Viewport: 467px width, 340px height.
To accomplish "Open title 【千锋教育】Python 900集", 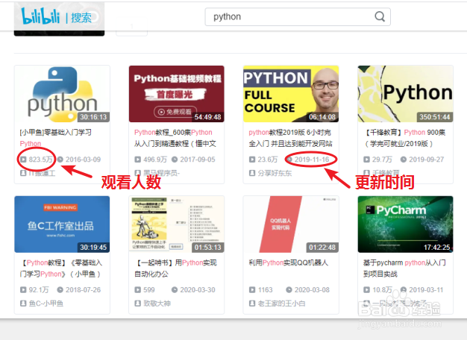I will 404,138.
